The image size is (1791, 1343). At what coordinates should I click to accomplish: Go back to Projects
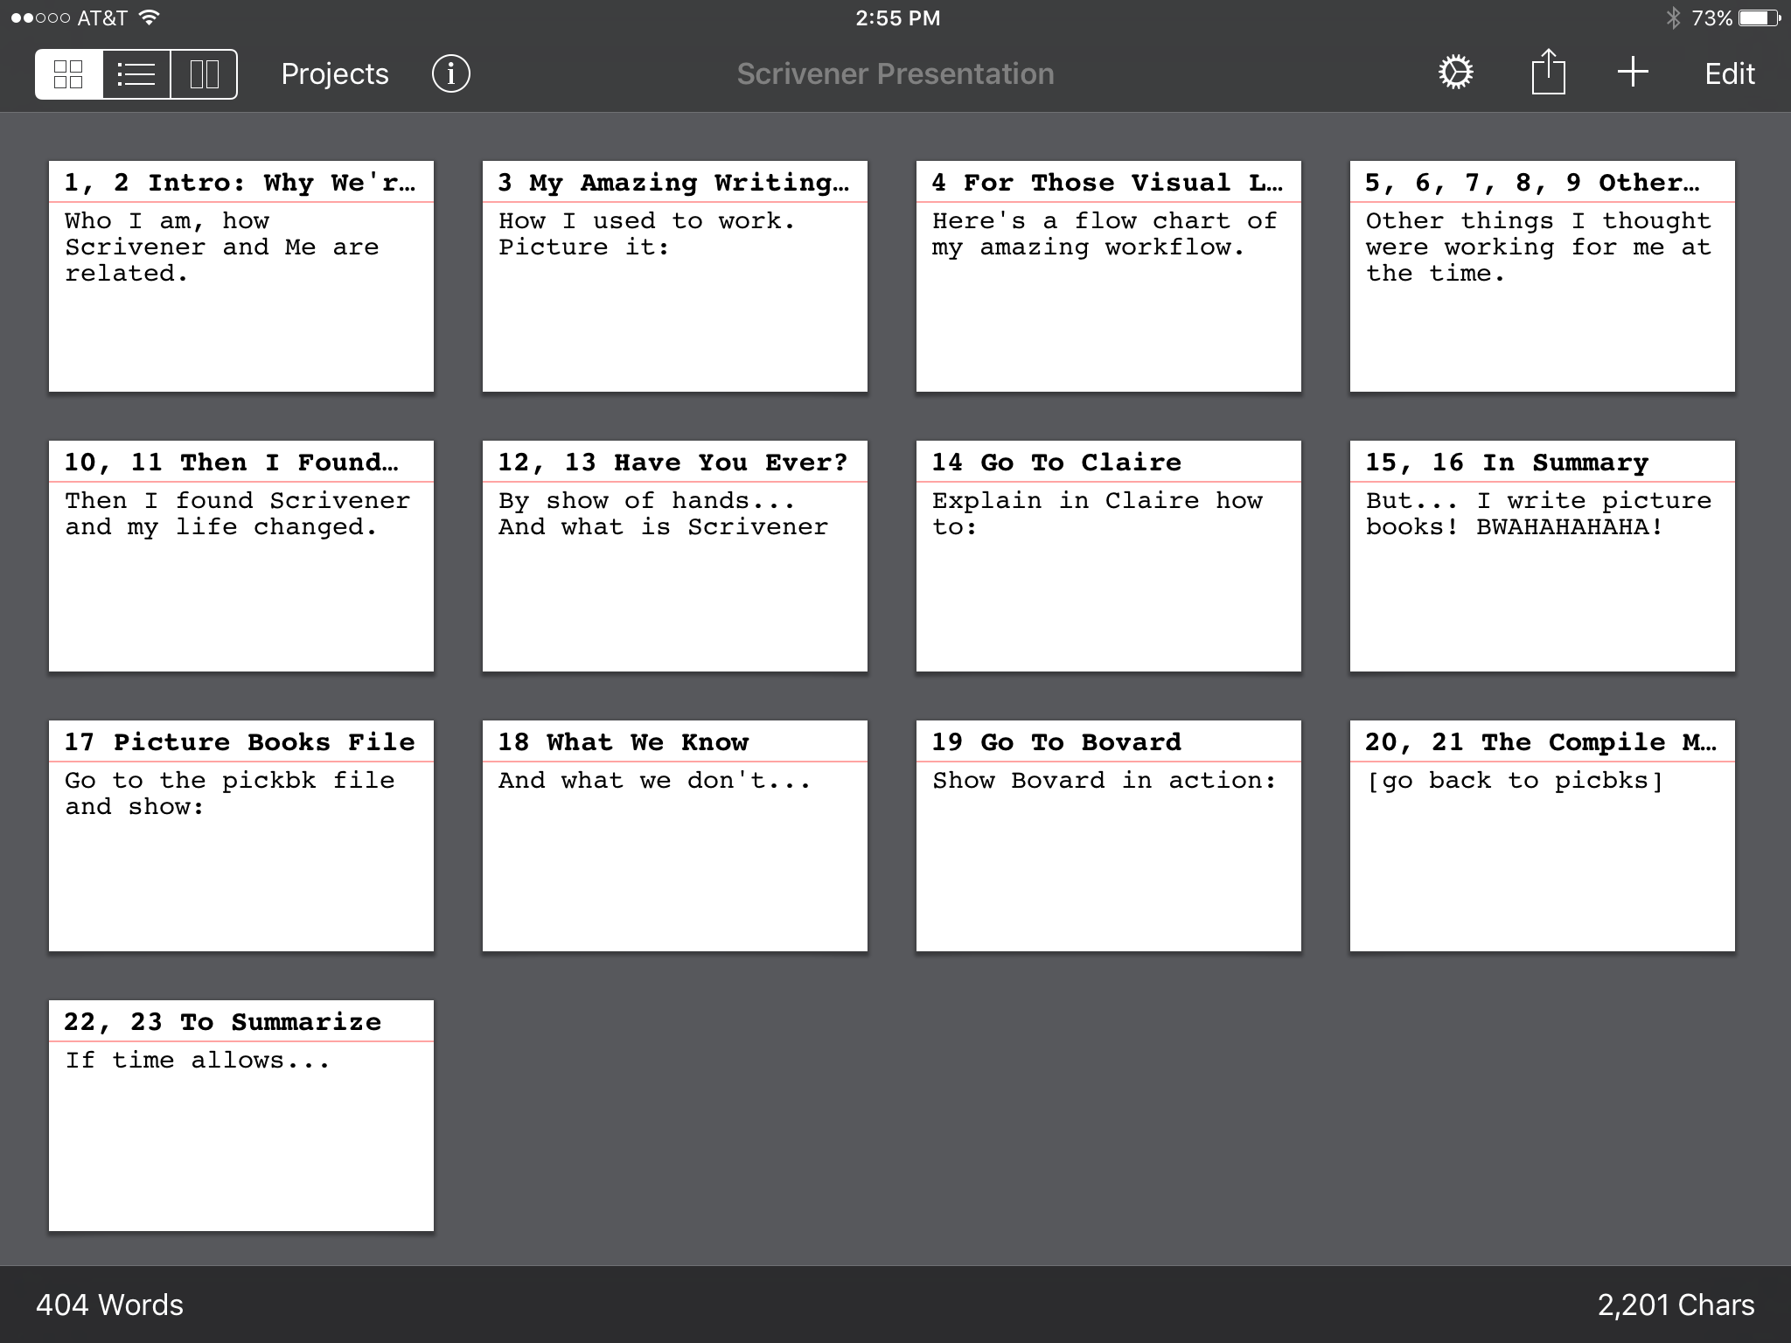pos(335,74)
